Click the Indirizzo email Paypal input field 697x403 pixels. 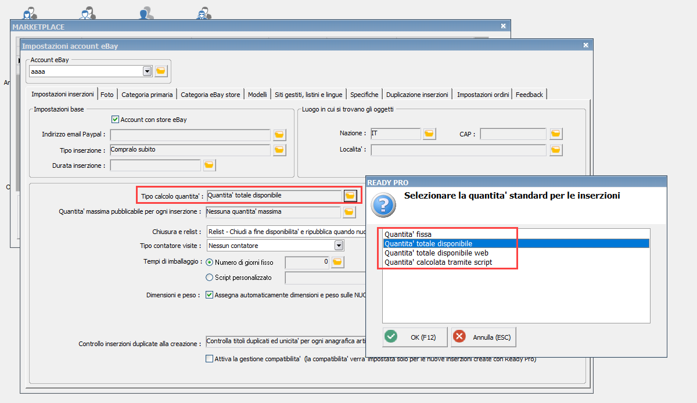click(190, 135)
